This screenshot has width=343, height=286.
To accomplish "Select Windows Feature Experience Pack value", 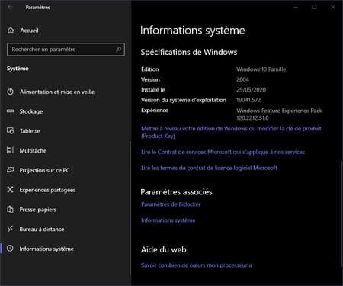I will (279, 114).
